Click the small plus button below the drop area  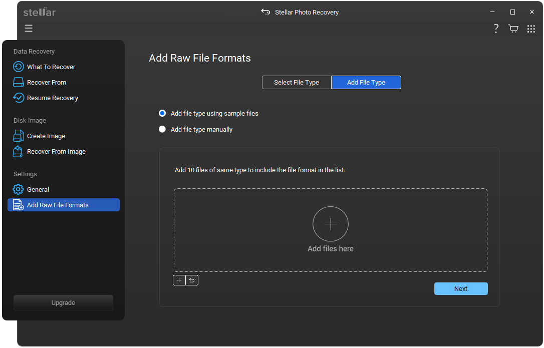coord(179,280)
